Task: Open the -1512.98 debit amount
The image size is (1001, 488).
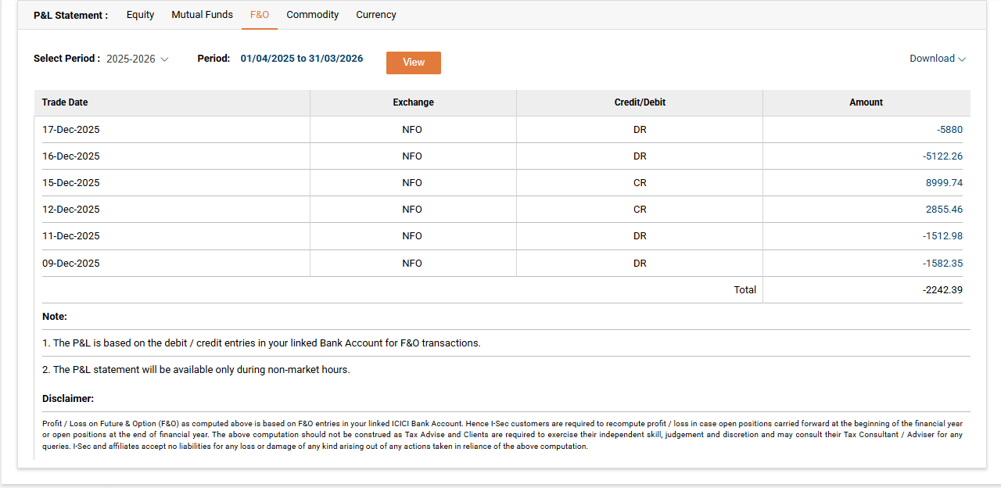Action: [x=942, y=236]
